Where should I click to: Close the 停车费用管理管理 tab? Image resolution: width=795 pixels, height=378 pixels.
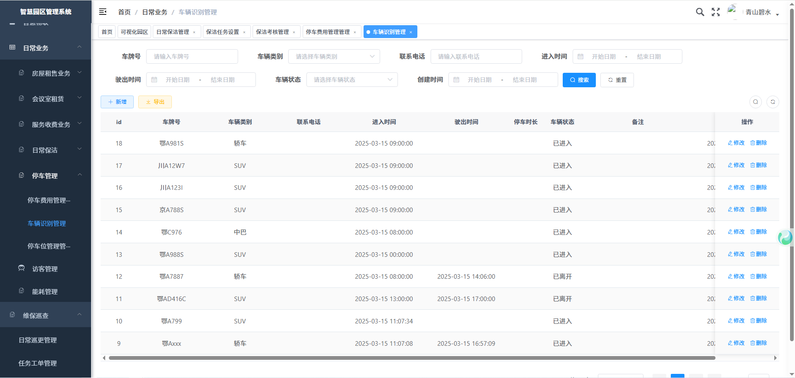pyautogui.click(x=355, y=32)
